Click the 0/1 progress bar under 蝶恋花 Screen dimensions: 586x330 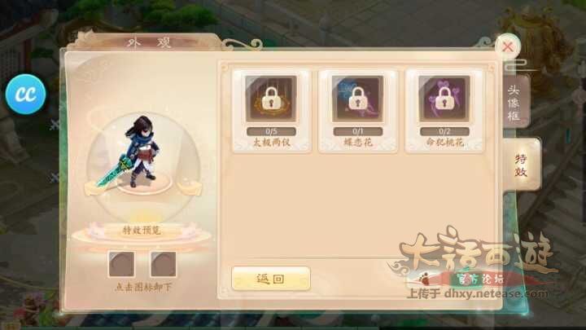[x=358, y=131]
